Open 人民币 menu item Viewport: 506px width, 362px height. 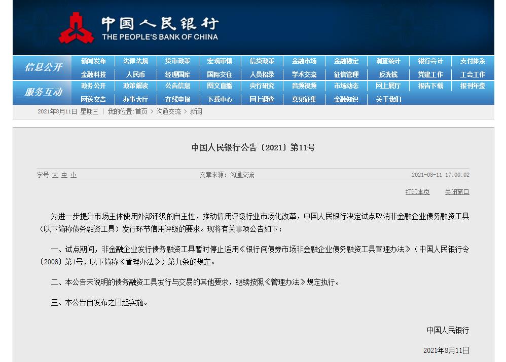(135, 74)
